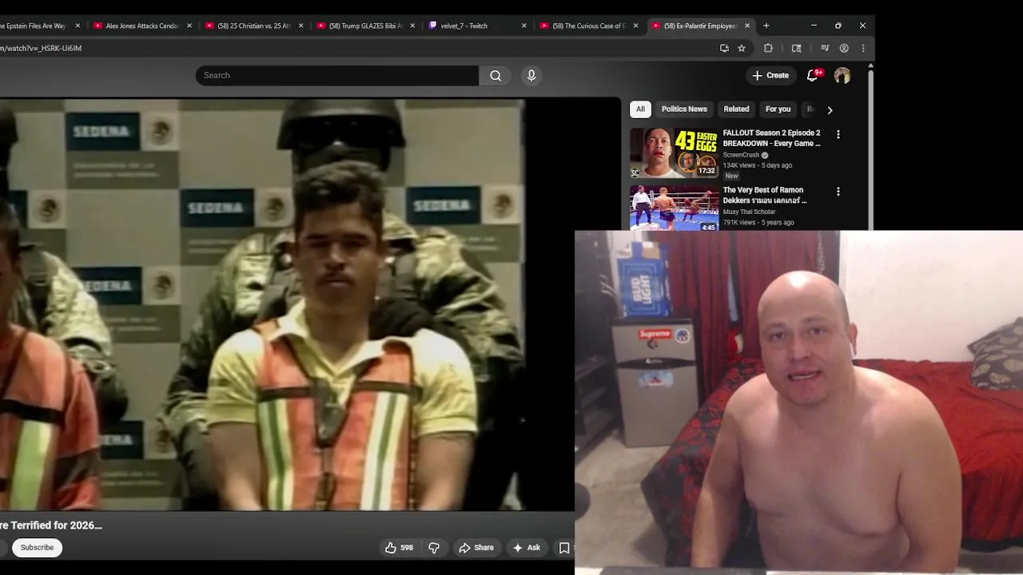Start voice search with the microphone icon
Image resolution: width=1023 pixels, height=575 pixels.
(x=531, y=75)
